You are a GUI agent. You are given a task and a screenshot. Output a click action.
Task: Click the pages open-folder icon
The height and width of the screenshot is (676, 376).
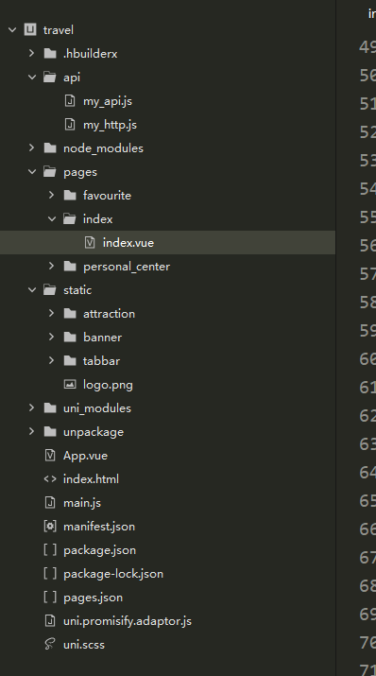pos(50,171)
